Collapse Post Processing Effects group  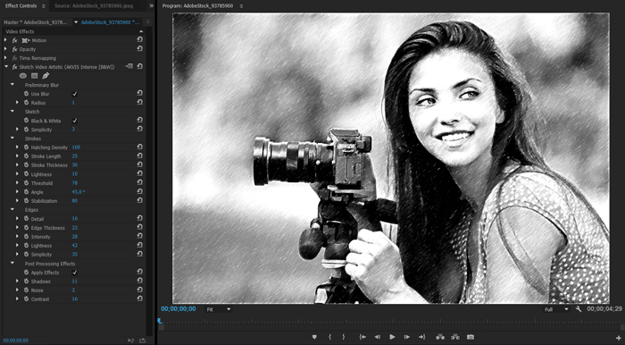pyautogui.click(x=12, y=263)
